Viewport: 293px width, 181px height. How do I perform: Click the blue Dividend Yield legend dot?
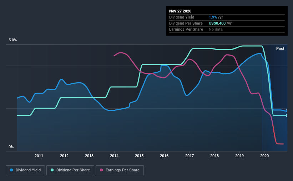click(x=11, y=170)
